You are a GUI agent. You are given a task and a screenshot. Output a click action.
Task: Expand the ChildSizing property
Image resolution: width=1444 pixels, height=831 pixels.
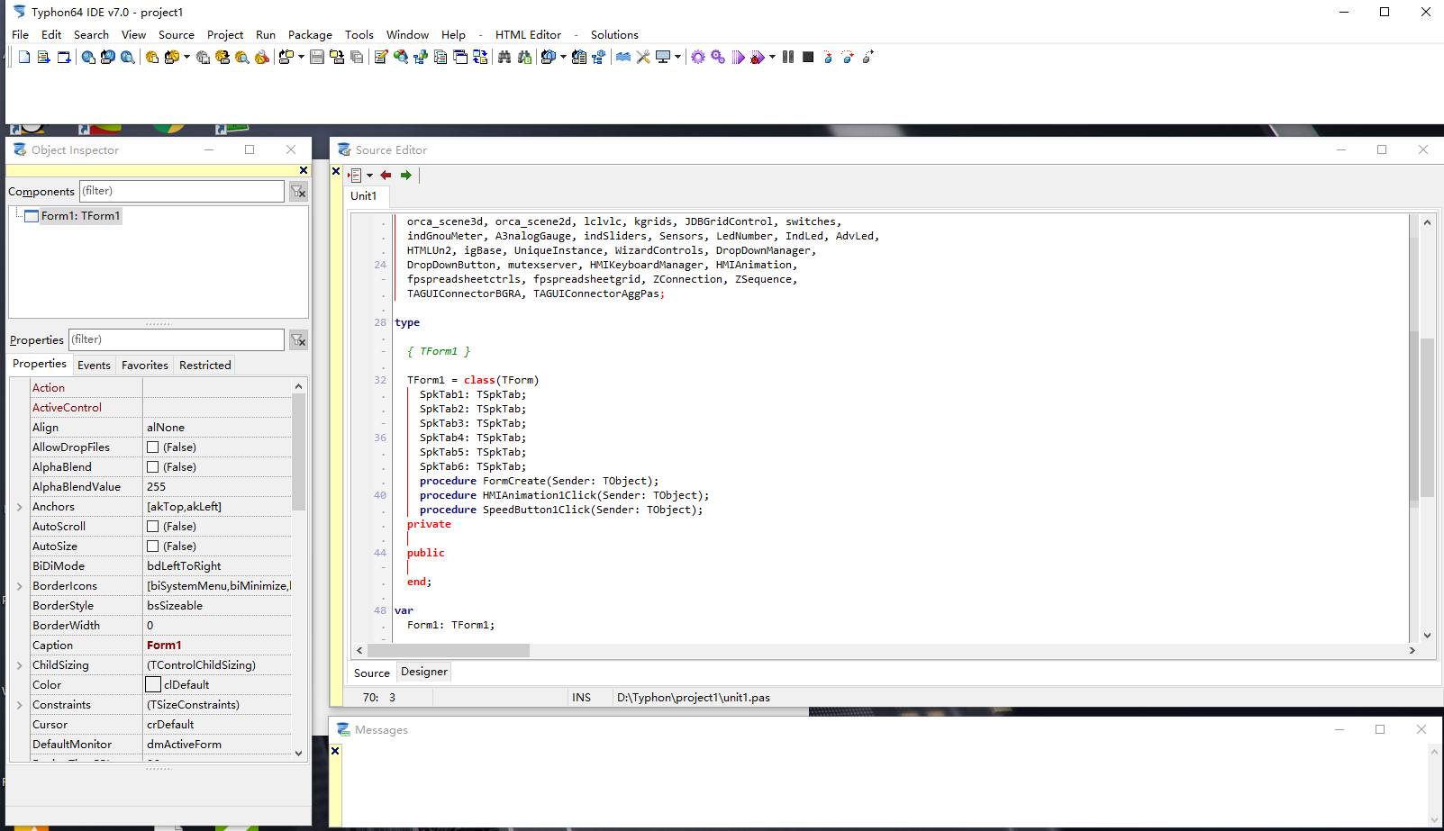[20, 665]
